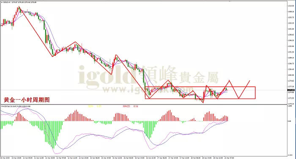Screen dimensions: 296x159
Task: Click the '10 Apr 2019' time axis label
Action: click(x=5, y=158)
